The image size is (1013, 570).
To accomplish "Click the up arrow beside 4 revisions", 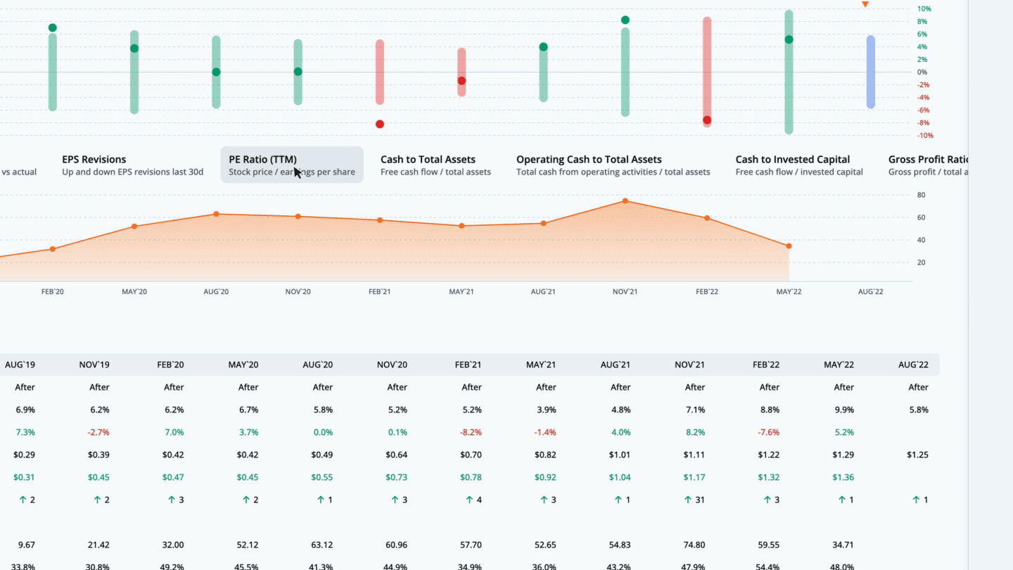I will tap(469, 500).
